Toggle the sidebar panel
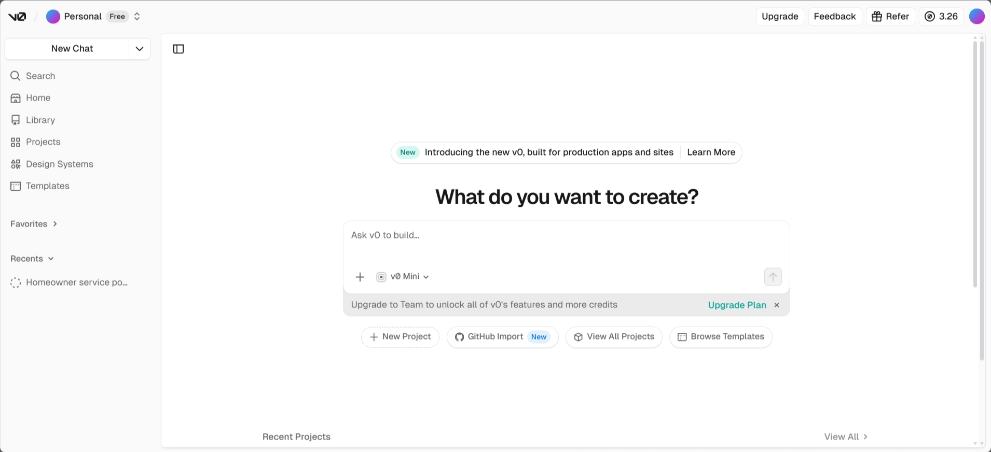The height and width of the screenshot is (452, 991). tap(178, 49)
